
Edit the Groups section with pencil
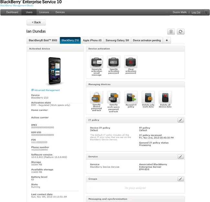point(181,179)
